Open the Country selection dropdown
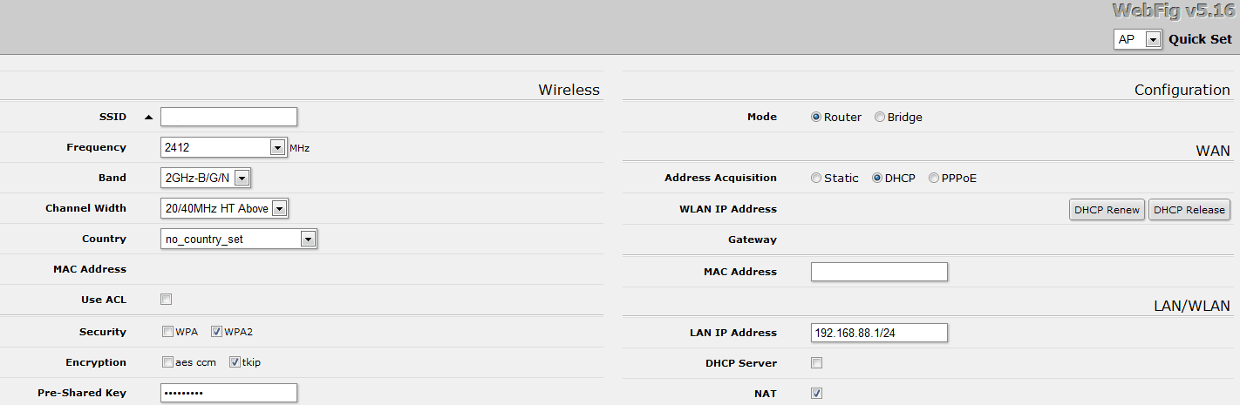The height and width of the screenshot is (405, 1240). point(307,240)
